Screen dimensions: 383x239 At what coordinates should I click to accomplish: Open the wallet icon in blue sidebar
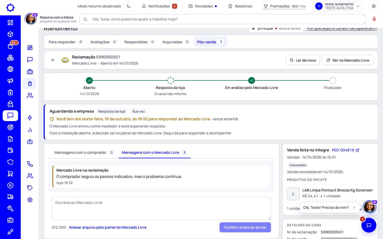pos(10,151)
